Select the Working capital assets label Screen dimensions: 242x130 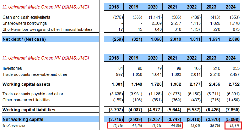pos(26,84)
